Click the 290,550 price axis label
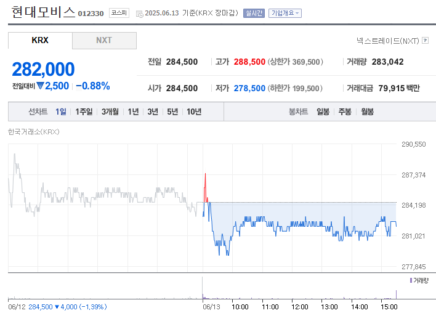436x321 pixels. 413,144
